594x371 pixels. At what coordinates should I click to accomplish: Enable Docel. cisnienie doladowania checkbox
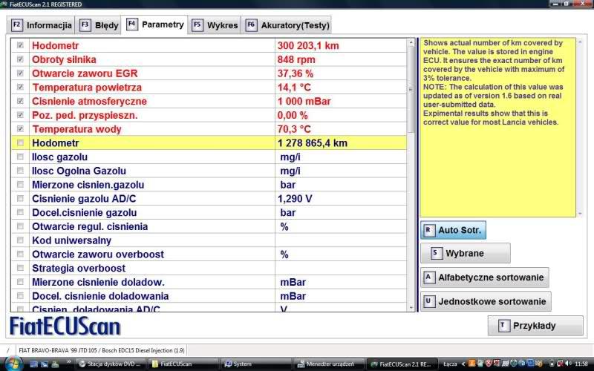tap(21, 296)
